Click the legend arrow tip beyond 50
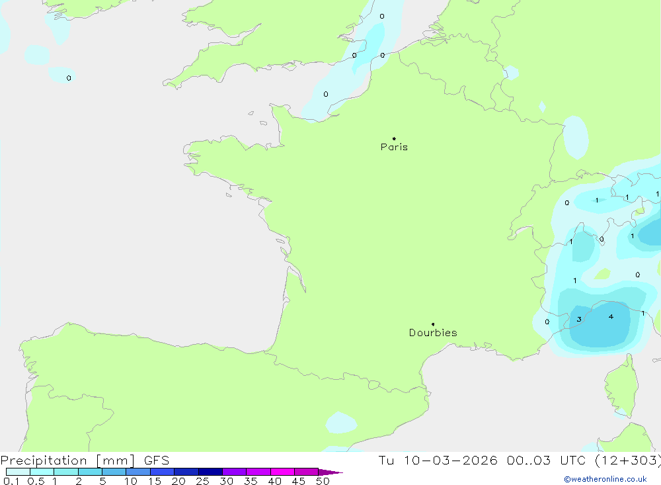Image resolution: width=661 pixels, height=485 pixels. (x=330, y=472)
